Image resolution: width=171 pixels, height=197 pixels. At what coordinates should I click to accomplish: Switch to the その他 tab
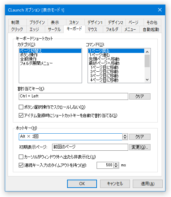(x=152, y=23)
